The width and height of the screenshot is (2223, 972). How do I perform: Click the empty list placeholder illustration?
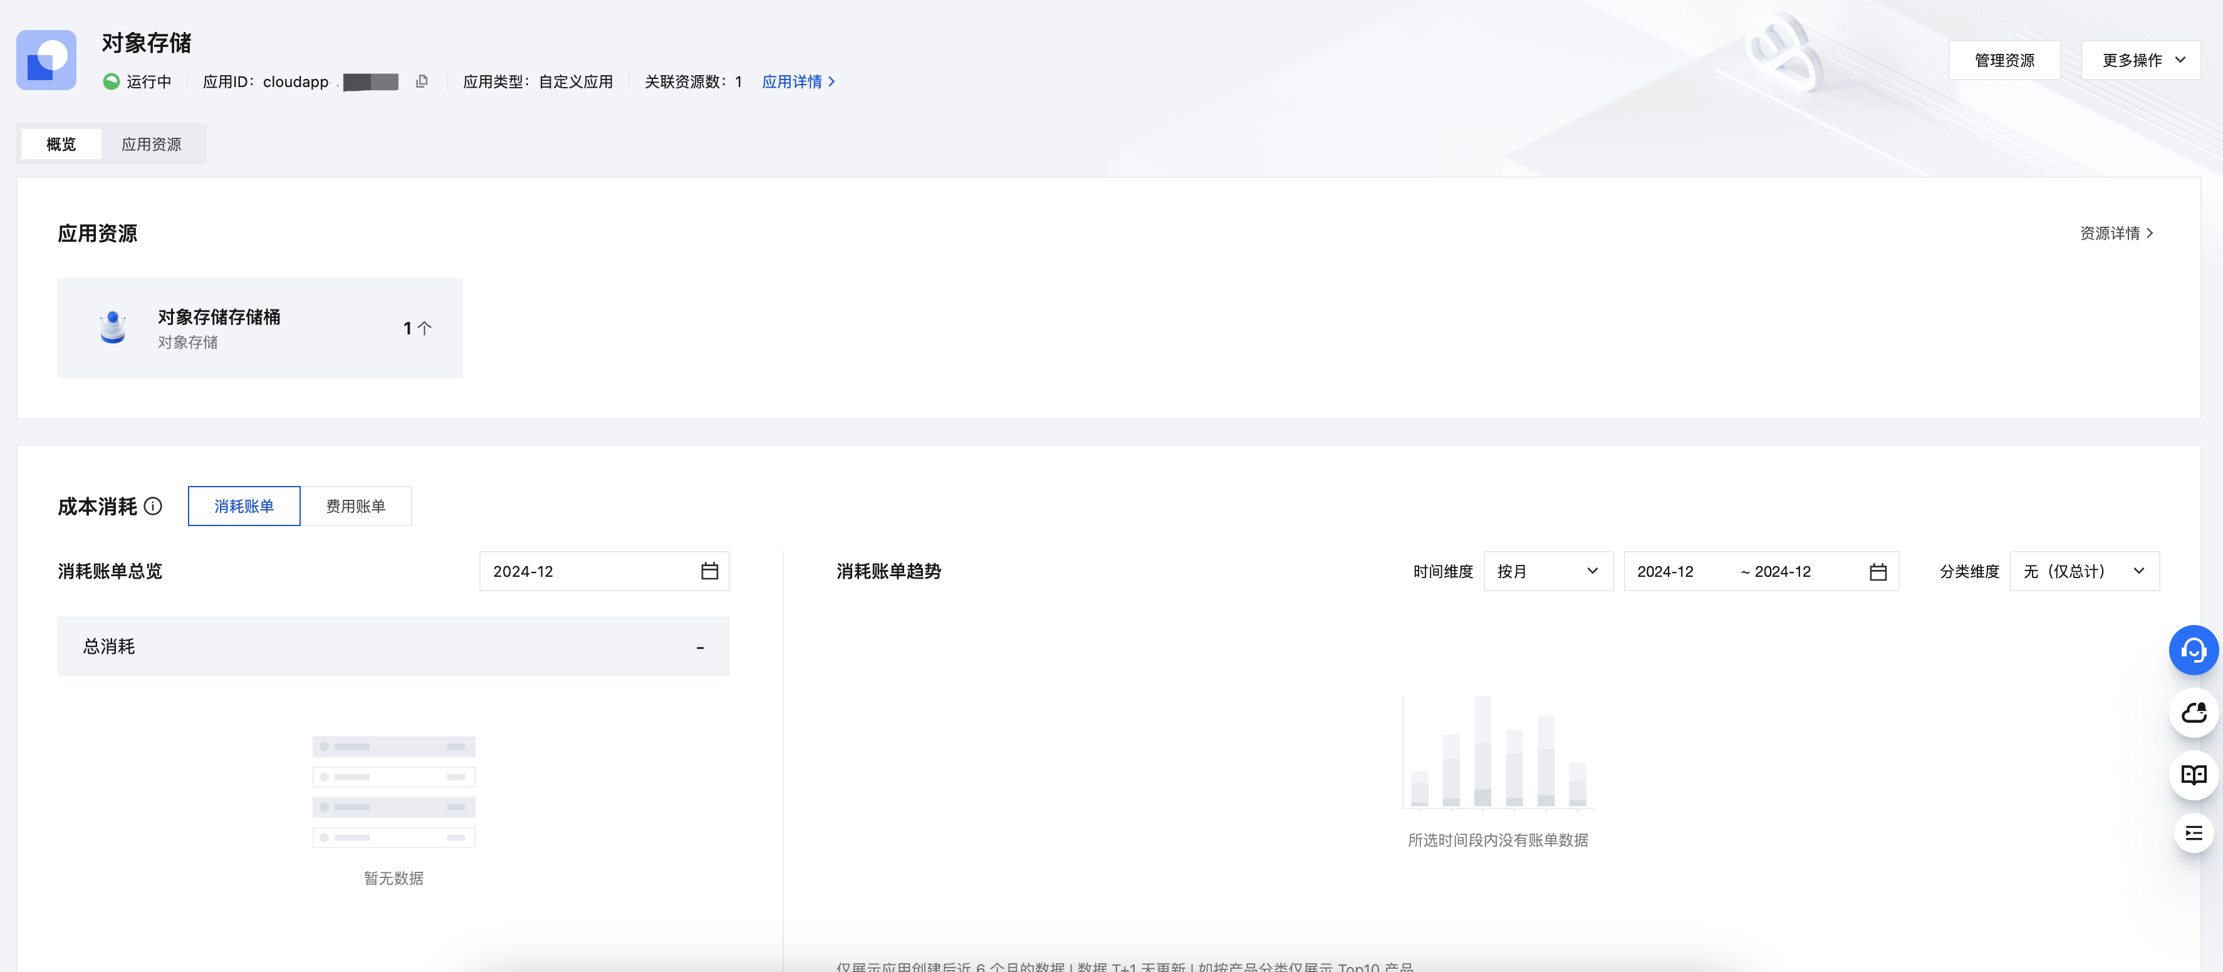(x=393, y=792)
